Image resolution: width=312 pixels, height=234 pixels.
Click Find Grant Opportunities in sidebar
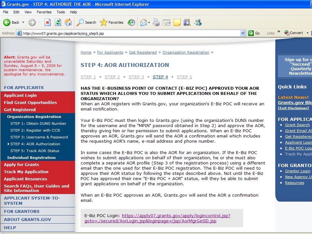(x=30, y=102)
